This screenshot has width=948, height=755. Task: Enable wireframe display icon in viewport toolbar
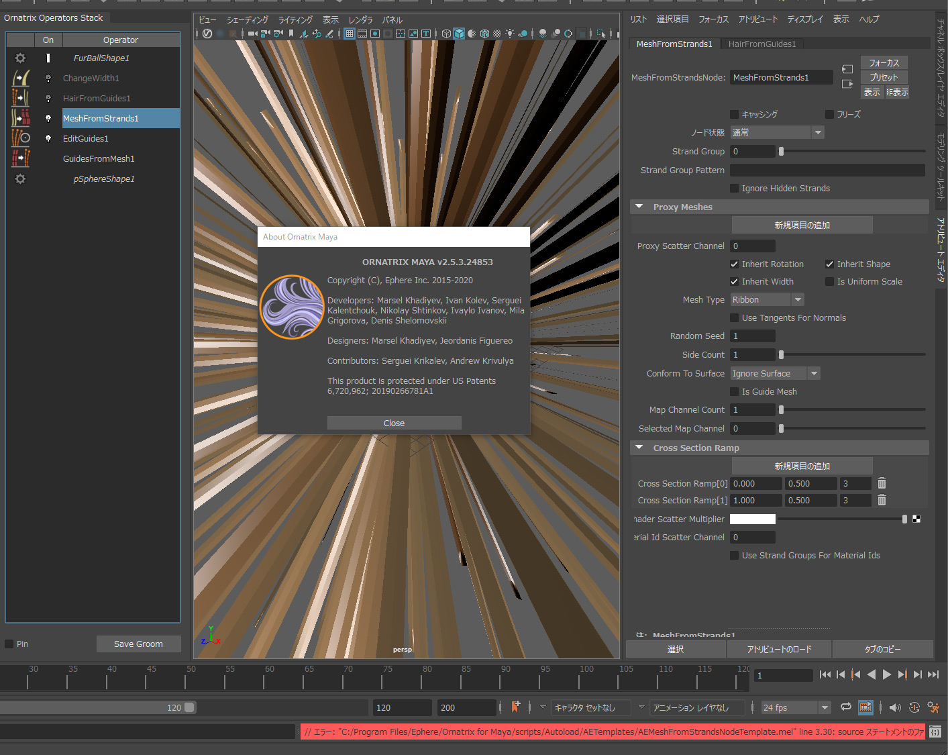click(x=446, y=34)
